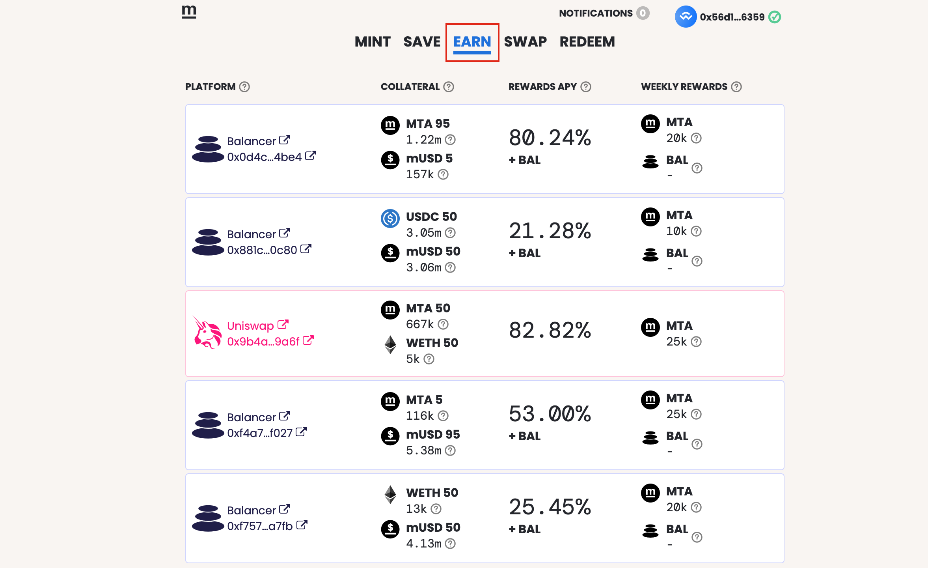Open external link icon beside 0x0d4c...4be4
The image size is (928, 568).
coord(311,156)
